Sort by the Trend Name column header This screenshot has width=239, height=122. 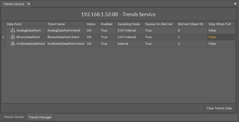(x=56, y=24)
